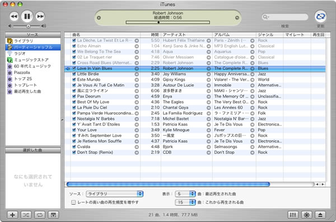
Task: Click arrow next to song Little Birdie
Action: point(137,74)
